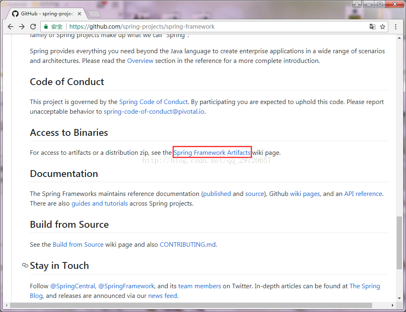Click the GitHub favicon on the tab
The image size is (406, 312).
click(15, 14)
